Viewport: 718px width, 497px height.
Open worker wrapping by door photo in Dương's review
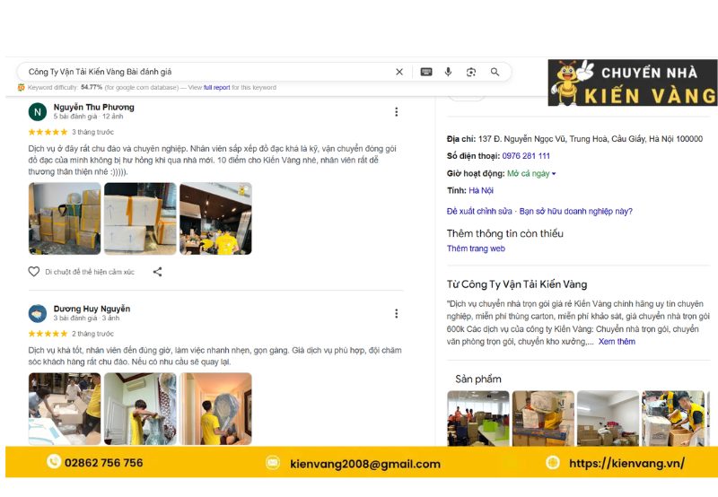coord(140,409)
